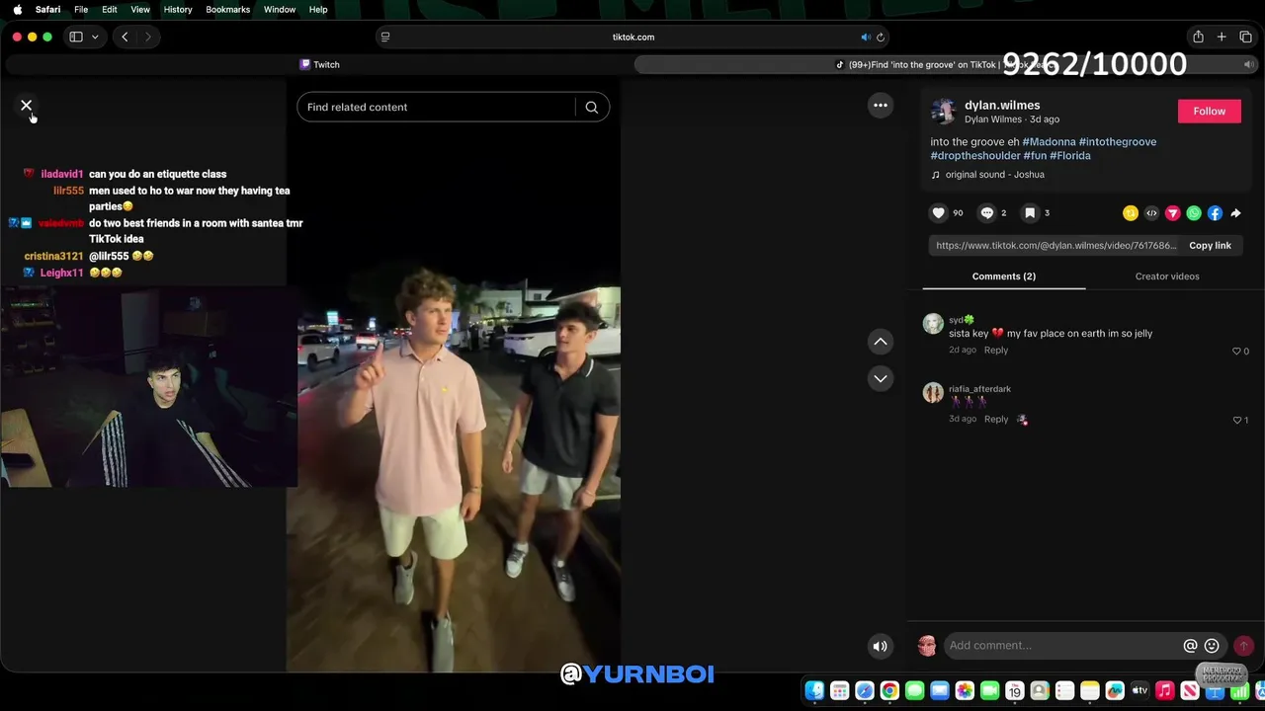Image resolution: width=1265 pixels, height=711 pixels.
Task: Open a new Safari tab
Action: (x=1222, y=37)
